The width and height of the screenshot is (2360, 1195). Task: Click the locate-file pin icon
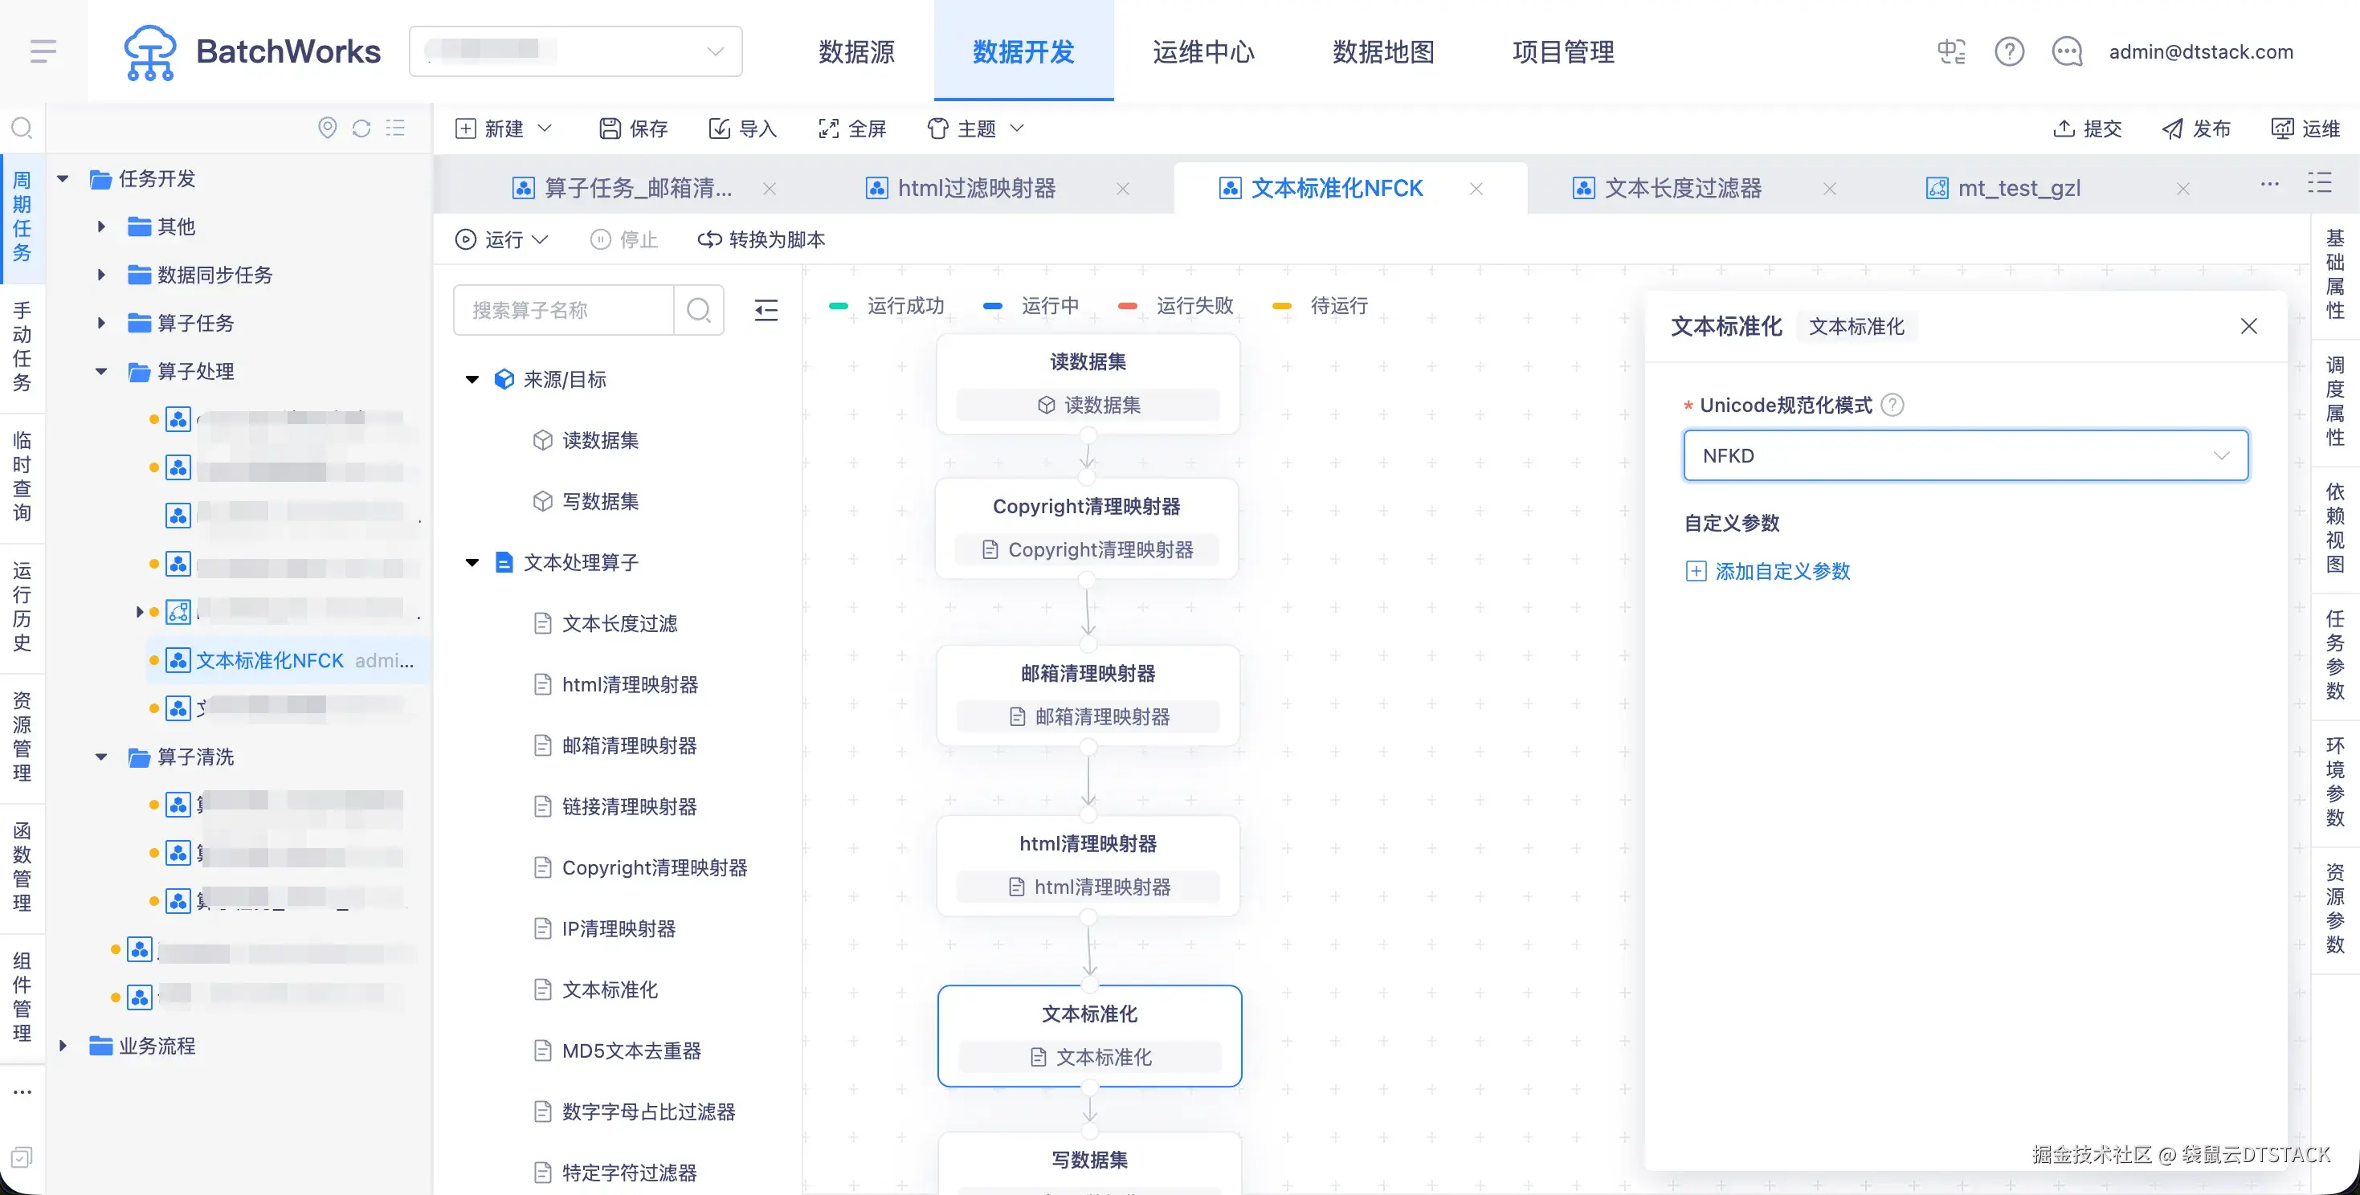327,128
